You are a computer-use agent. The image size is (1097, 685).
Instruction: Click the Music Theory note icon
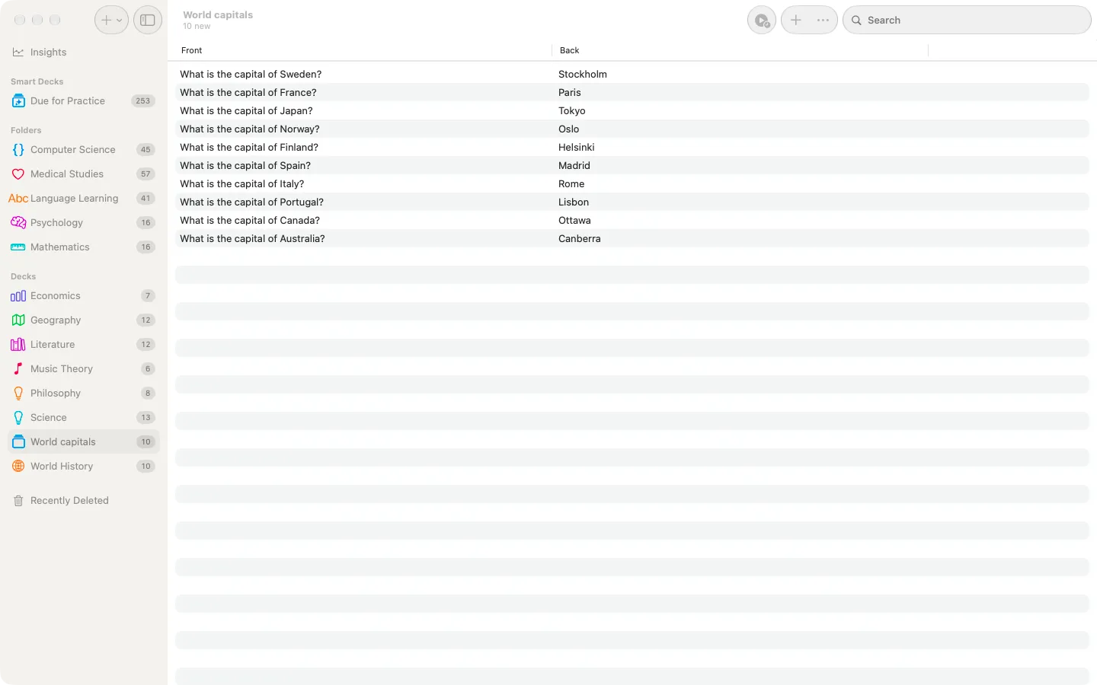coord(18,369)
